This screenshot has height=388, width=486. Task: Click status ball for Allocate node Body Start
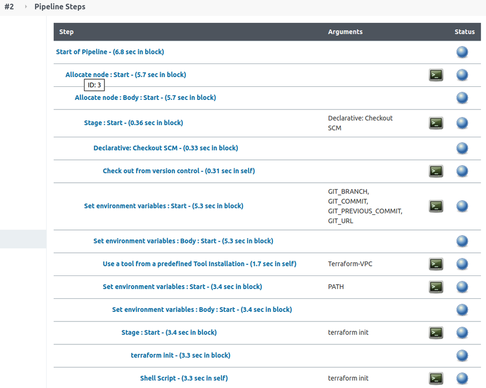(462, 97)
